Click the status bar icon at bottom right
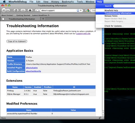Viewport: 135px width, 123px height. tap(100, 118)
